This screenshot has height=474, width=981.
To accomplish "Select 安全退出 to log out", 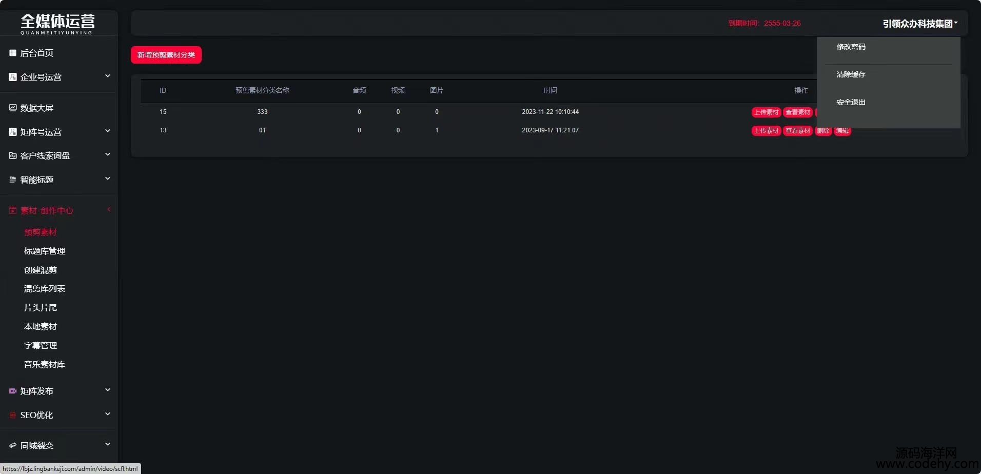I will coord(851,102).
